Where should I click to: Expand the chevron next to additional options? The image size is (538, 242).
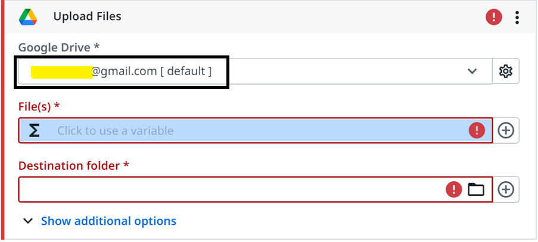point(28,221)
